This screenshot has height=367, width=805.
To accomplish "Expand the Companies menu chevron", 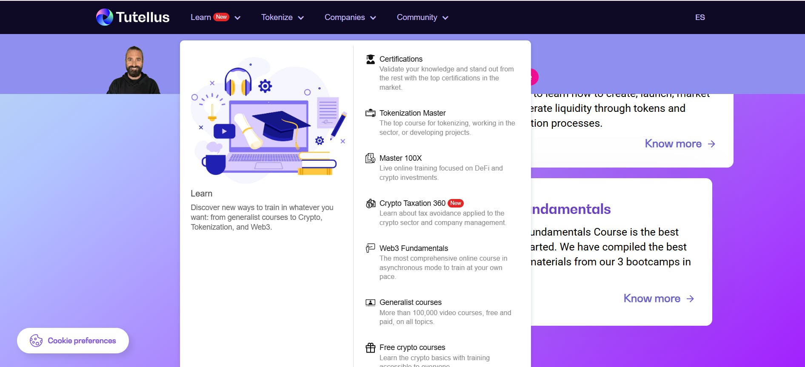I will pyautogui.click(x=373, y=18).
